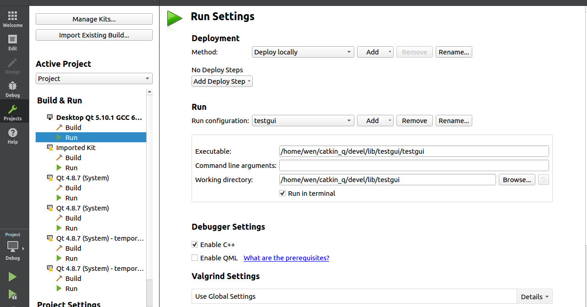Click hammer icon under Desktop Qt 5.10.1

59,128
